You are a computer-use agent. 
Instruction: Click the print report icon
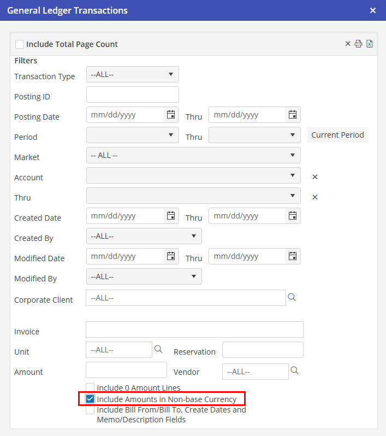tap(358, 44)
